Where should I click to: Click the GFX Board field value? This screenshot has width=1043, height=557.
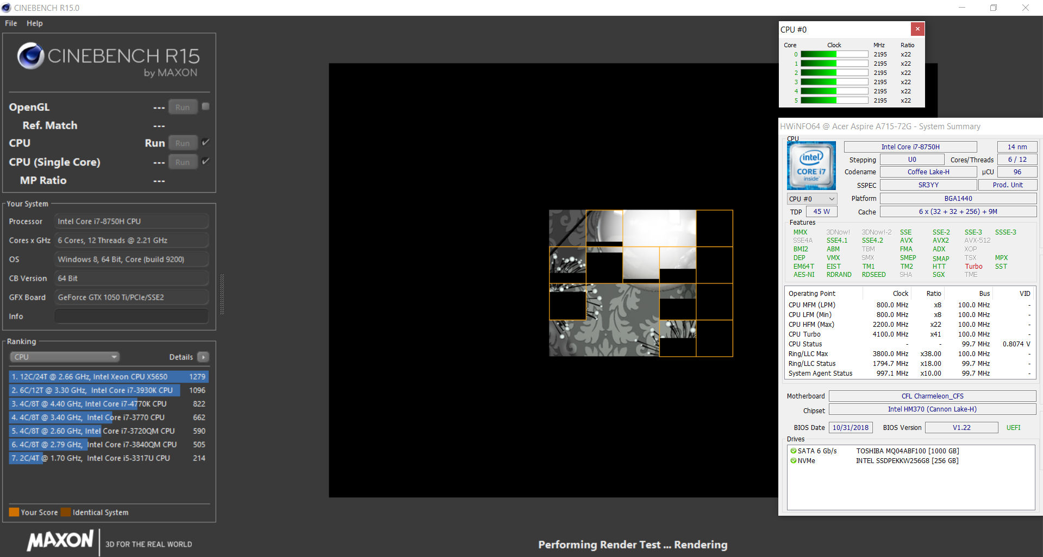click(132, 297)
